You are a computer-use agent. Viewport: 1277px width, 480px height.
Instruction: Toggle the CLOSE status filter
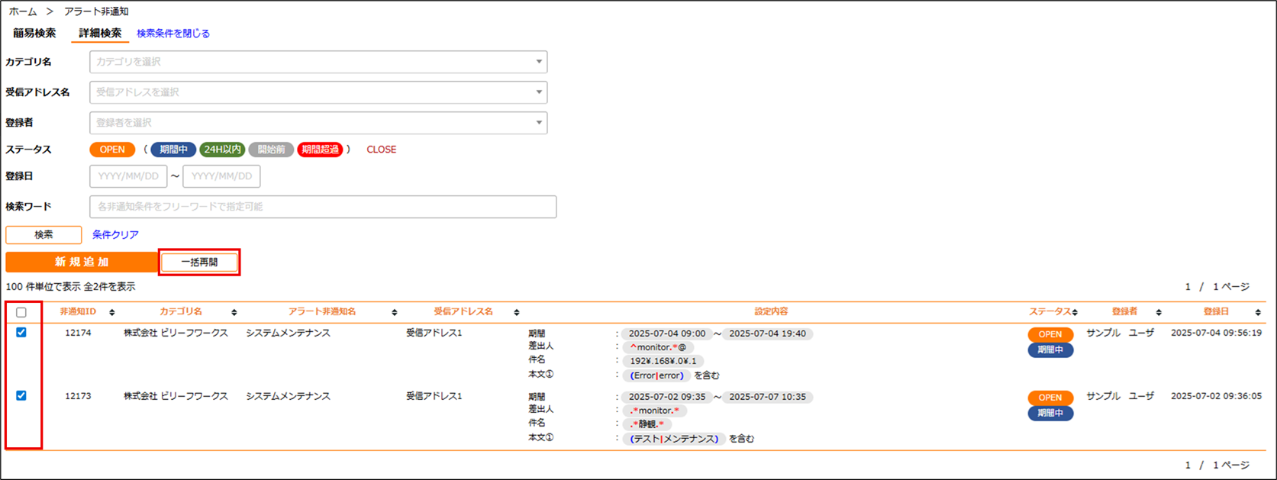(x=382, y=150)
